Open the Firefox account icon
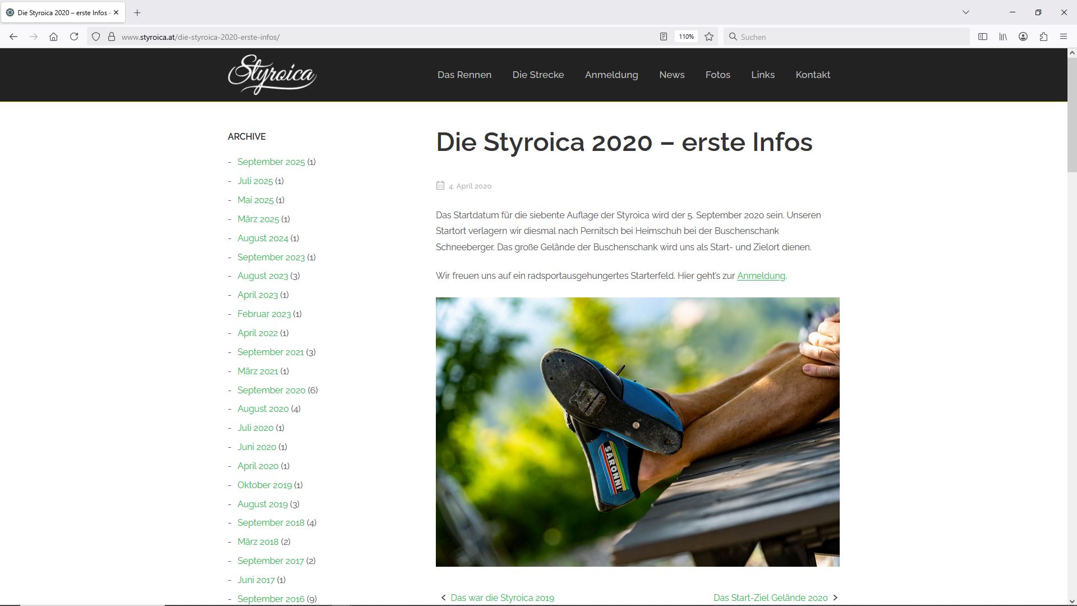The width and height of the screenshot is (1077, 606). (x=1023, y=36)
